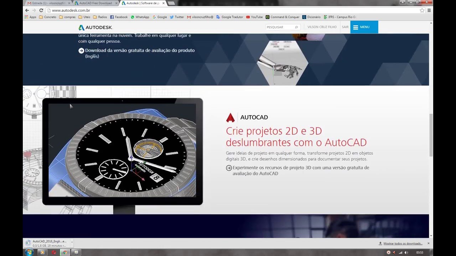
Task: Click the scrollbar down arrow
Action: tap(431, 235)
